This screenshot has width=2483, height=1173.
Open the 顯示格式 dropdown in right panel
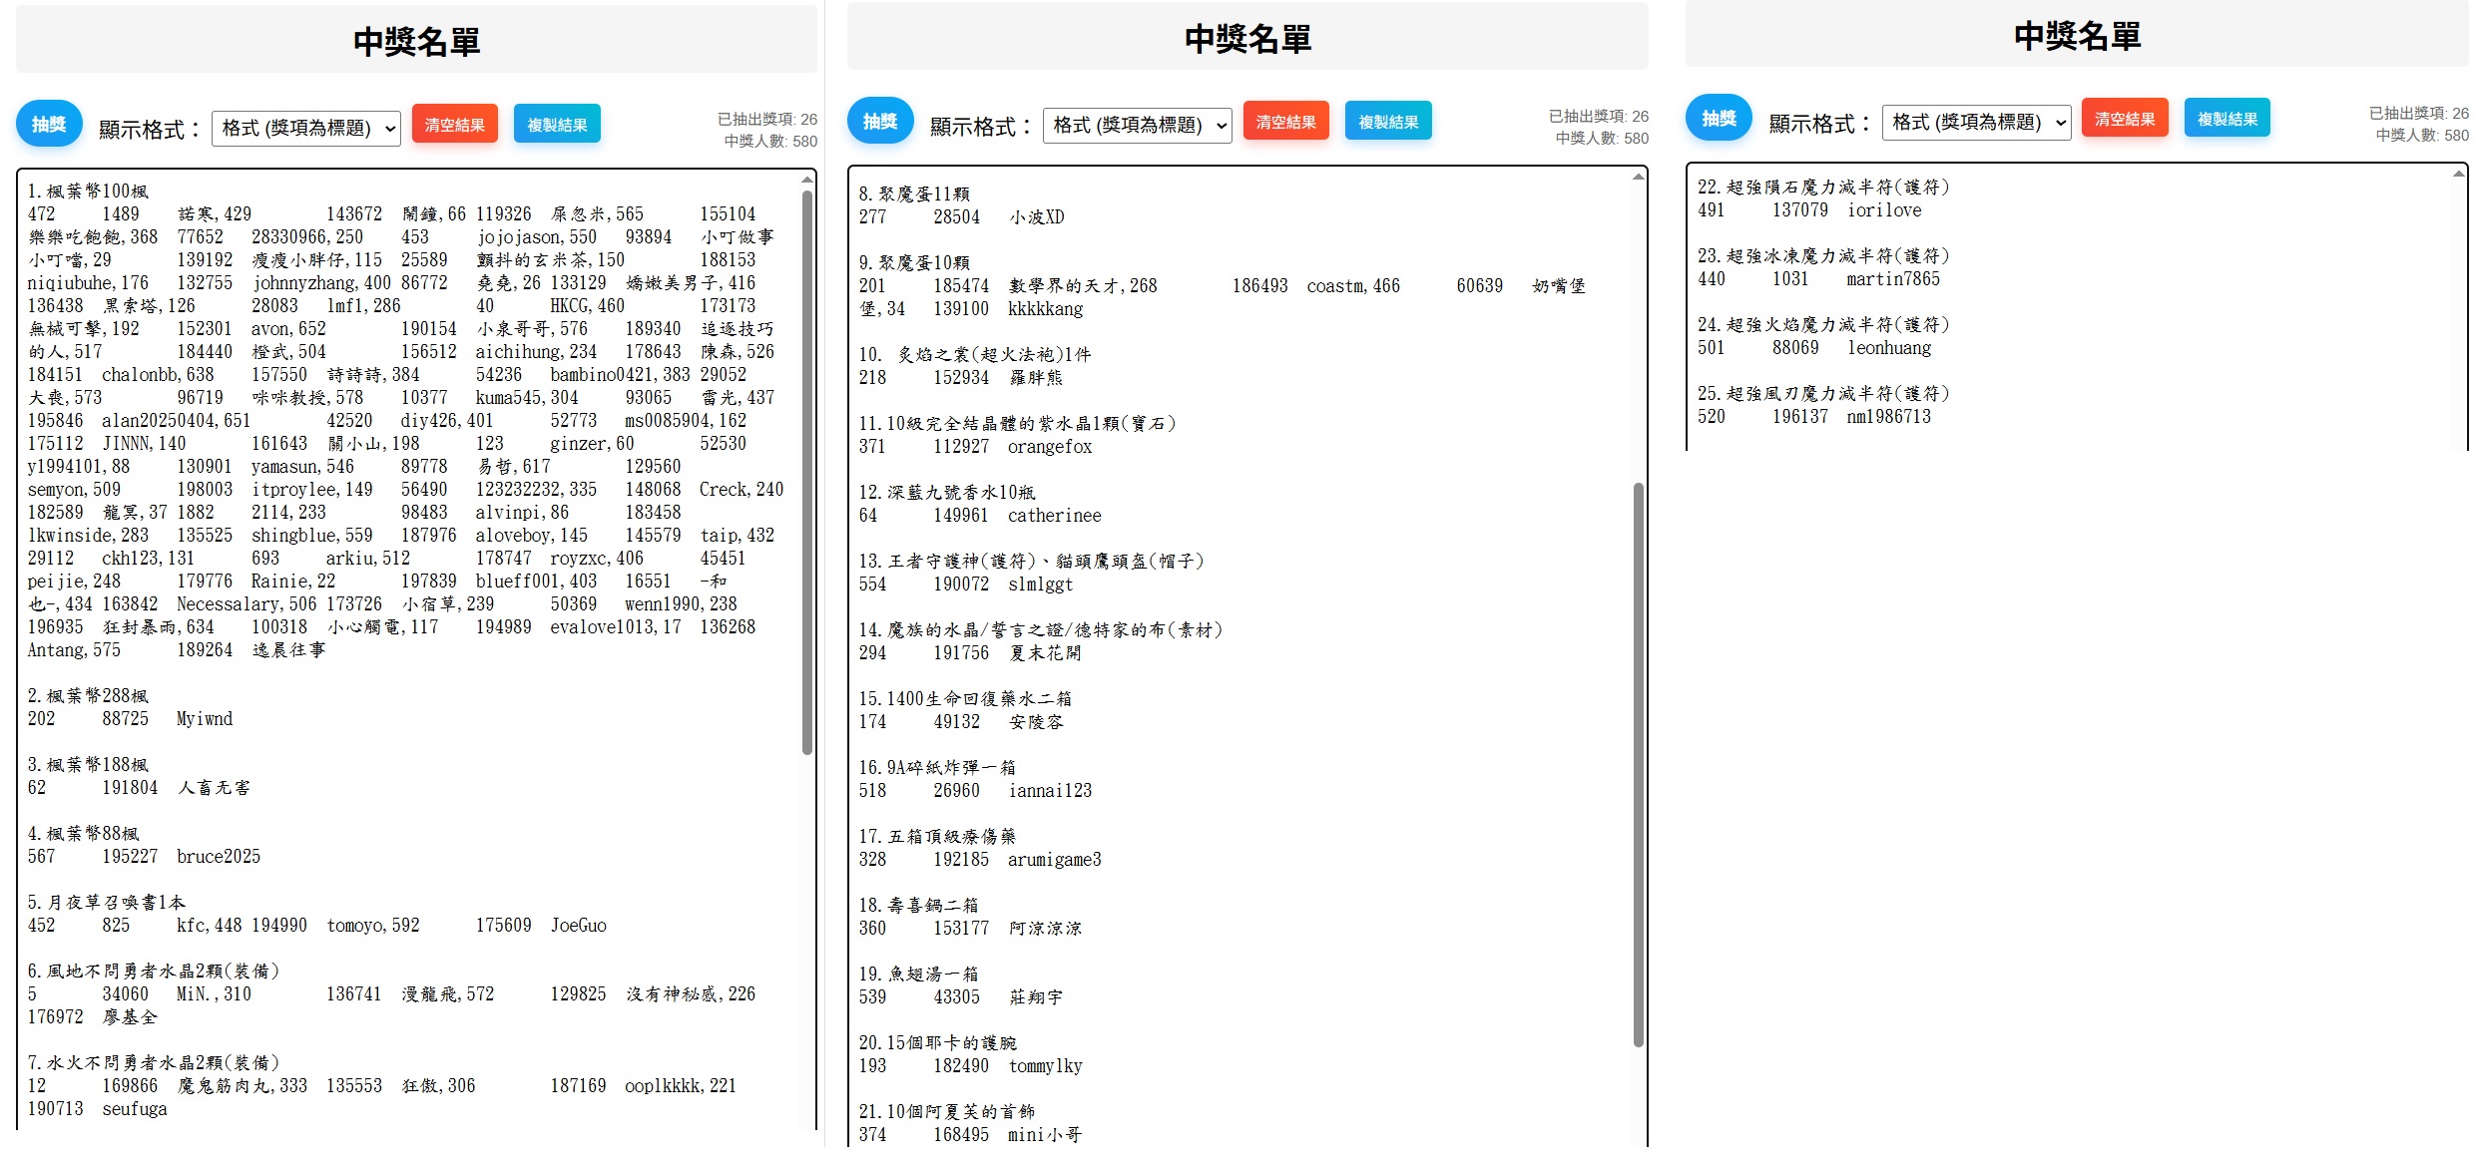pos(1976,122)
